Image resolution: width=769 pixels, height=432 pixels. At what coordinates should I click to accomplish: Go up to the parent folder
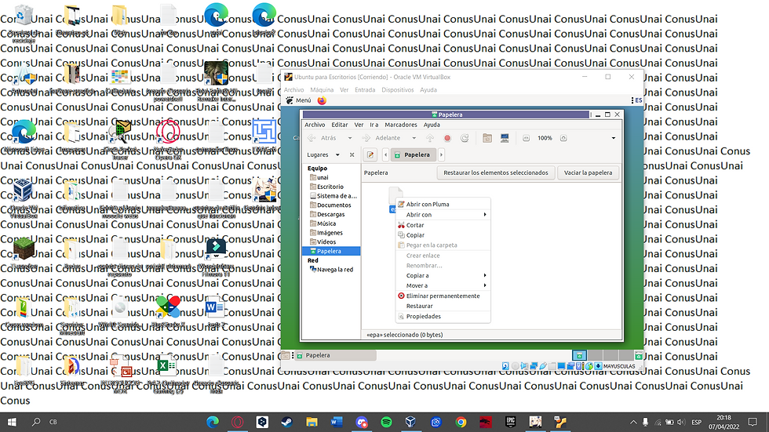[430, 138]
